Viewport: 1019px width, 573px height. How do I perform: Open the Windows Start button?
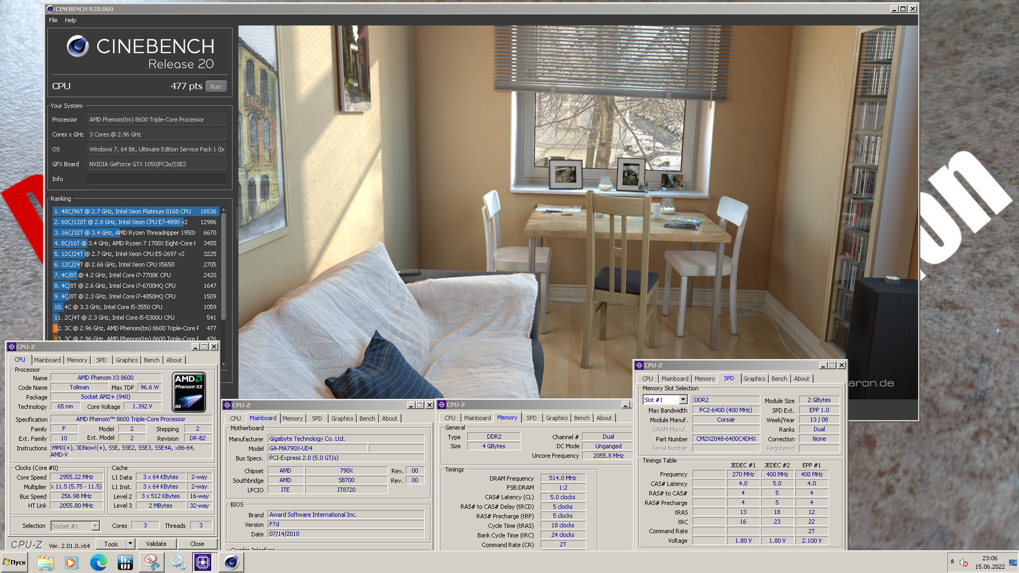click(15, 562)
